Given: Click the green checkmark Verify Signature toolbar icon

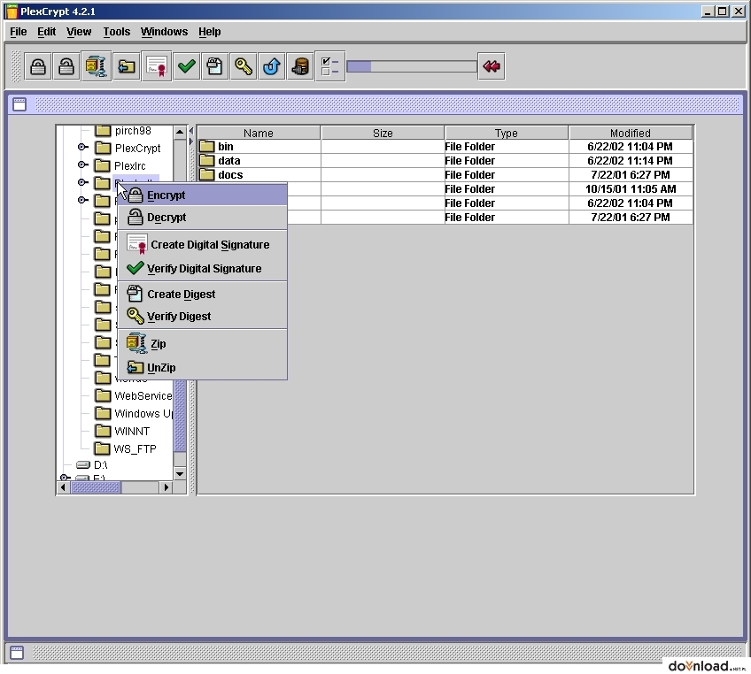Looking at the screenshot, I should pyautogui.click(x=186, y=66).
